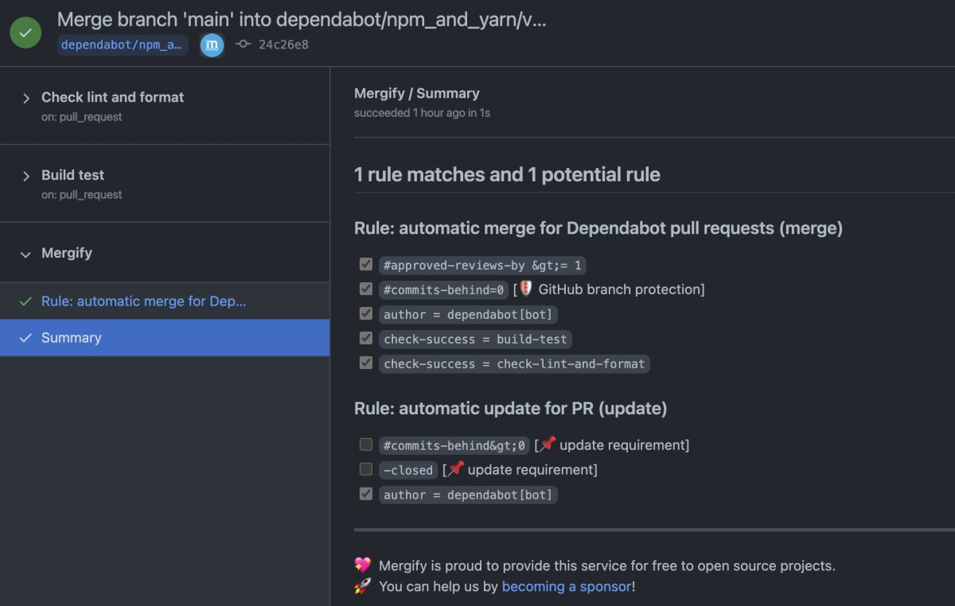
Task: Click the commit icon next to 24c26e8
Action: click(244, 45)
